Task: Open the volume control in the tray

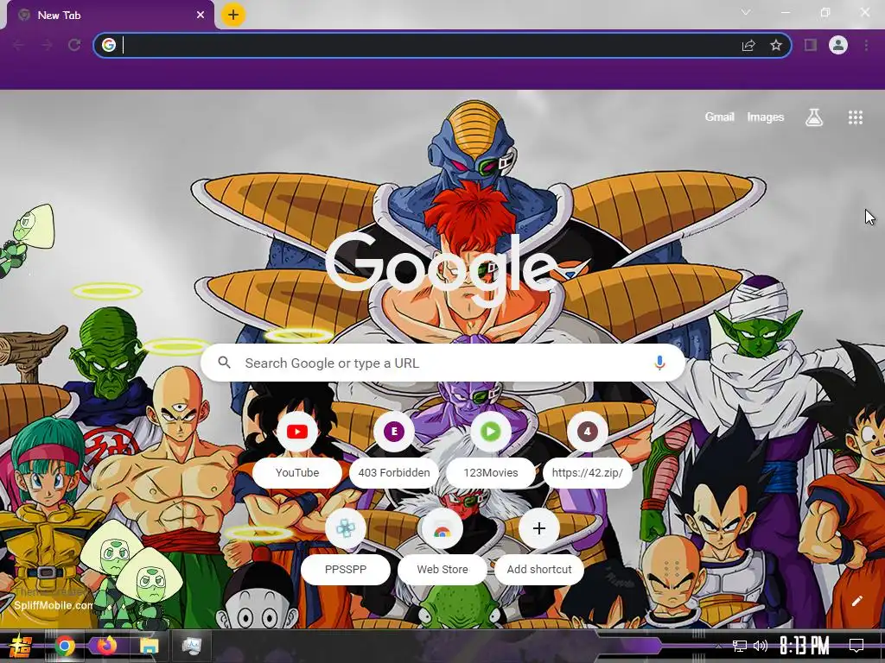Action: (761, 646)
